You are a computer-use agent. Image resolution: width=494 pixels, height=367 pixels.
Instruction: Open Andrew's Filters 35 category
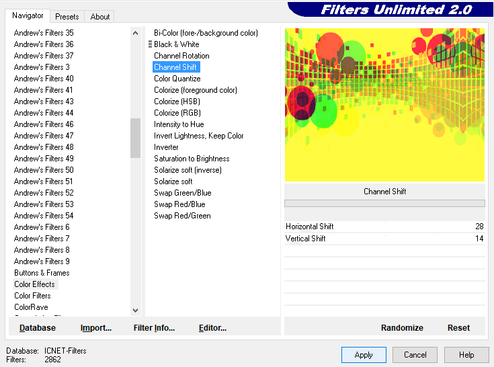click(44, 33)
